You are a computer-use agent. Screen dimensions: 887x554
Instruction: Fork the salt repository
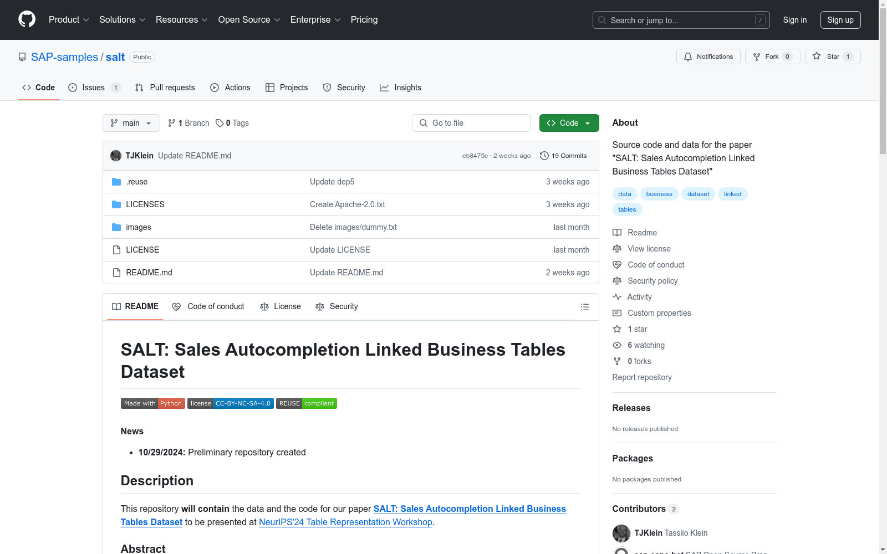click(772, 57)
